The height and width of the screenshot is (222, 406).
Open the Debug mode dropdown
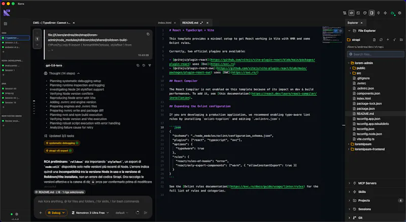56,213
